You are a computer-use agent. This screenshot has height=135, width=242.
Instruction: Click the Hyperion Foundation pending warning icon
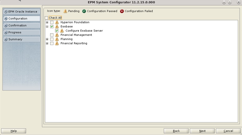coord(57,22)
